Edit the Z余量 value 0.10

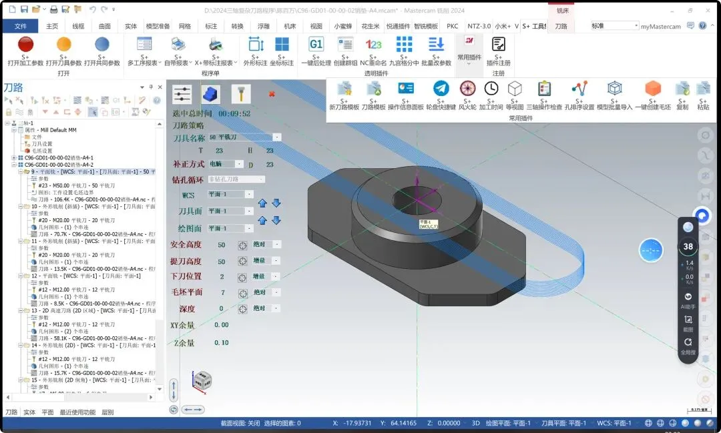[221, 342]
